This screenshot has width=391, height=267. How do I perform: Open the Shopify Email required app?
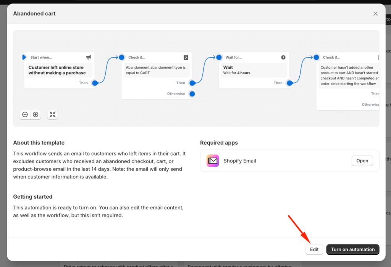[362, 161]
